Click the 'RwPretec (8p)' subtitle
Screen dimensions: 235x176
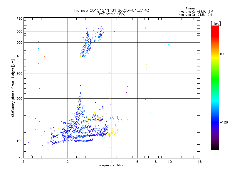[111, 14]
